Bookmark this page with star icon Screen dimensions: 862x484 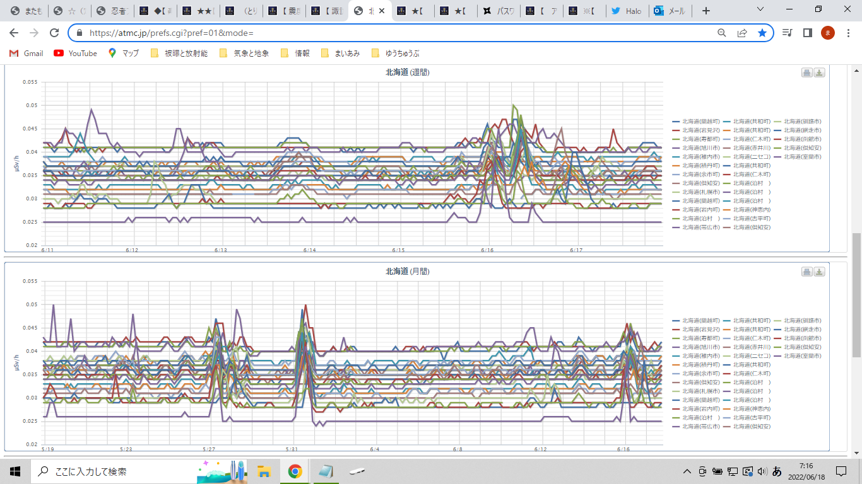coord(762,33)
